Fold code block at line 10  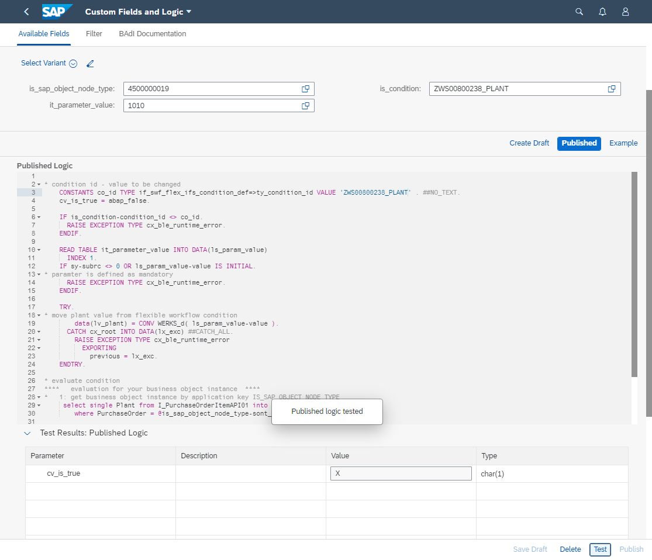(x=39, y=250)
